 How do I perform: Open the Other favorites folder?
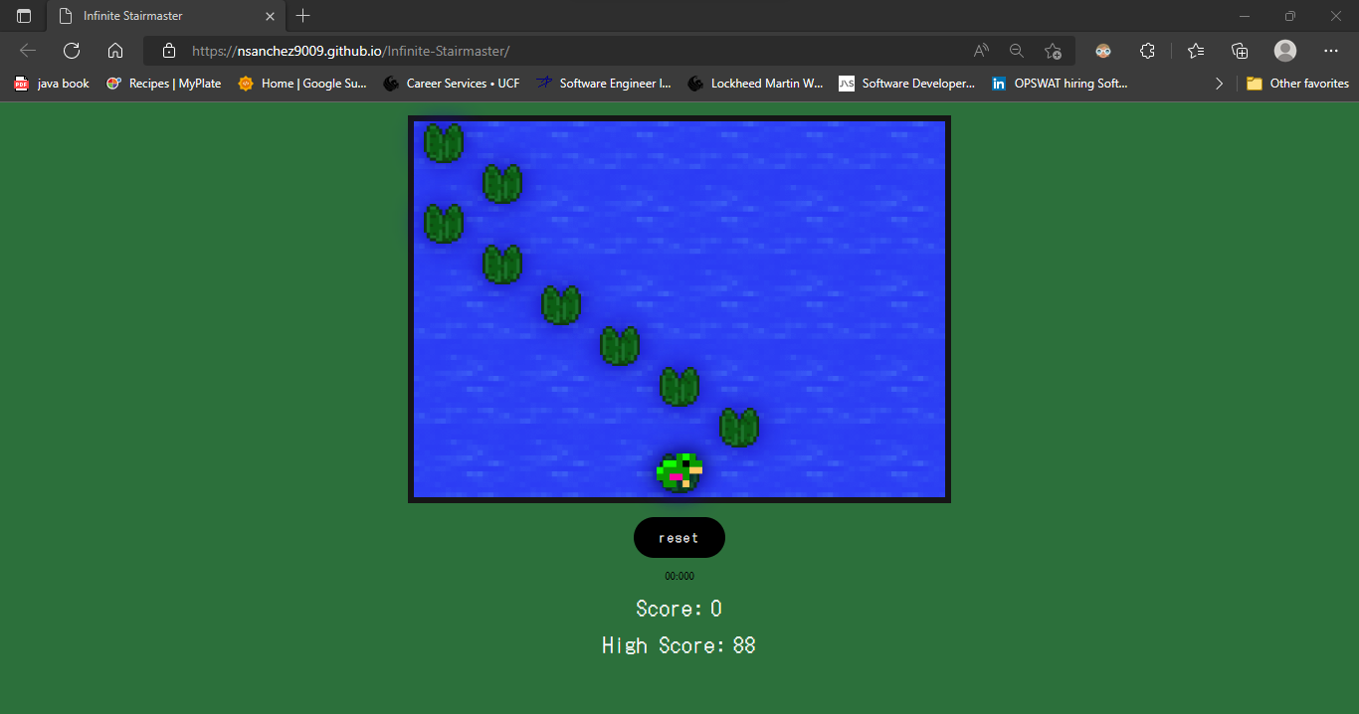[1297, 84]
